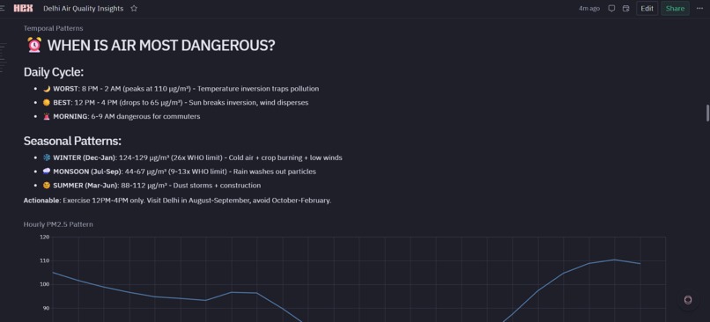The height and width of the screenshot is (322, 710).
Task: Click the 'SUMMER (Mar-Jun)' bullet
Action: point(152,186)
